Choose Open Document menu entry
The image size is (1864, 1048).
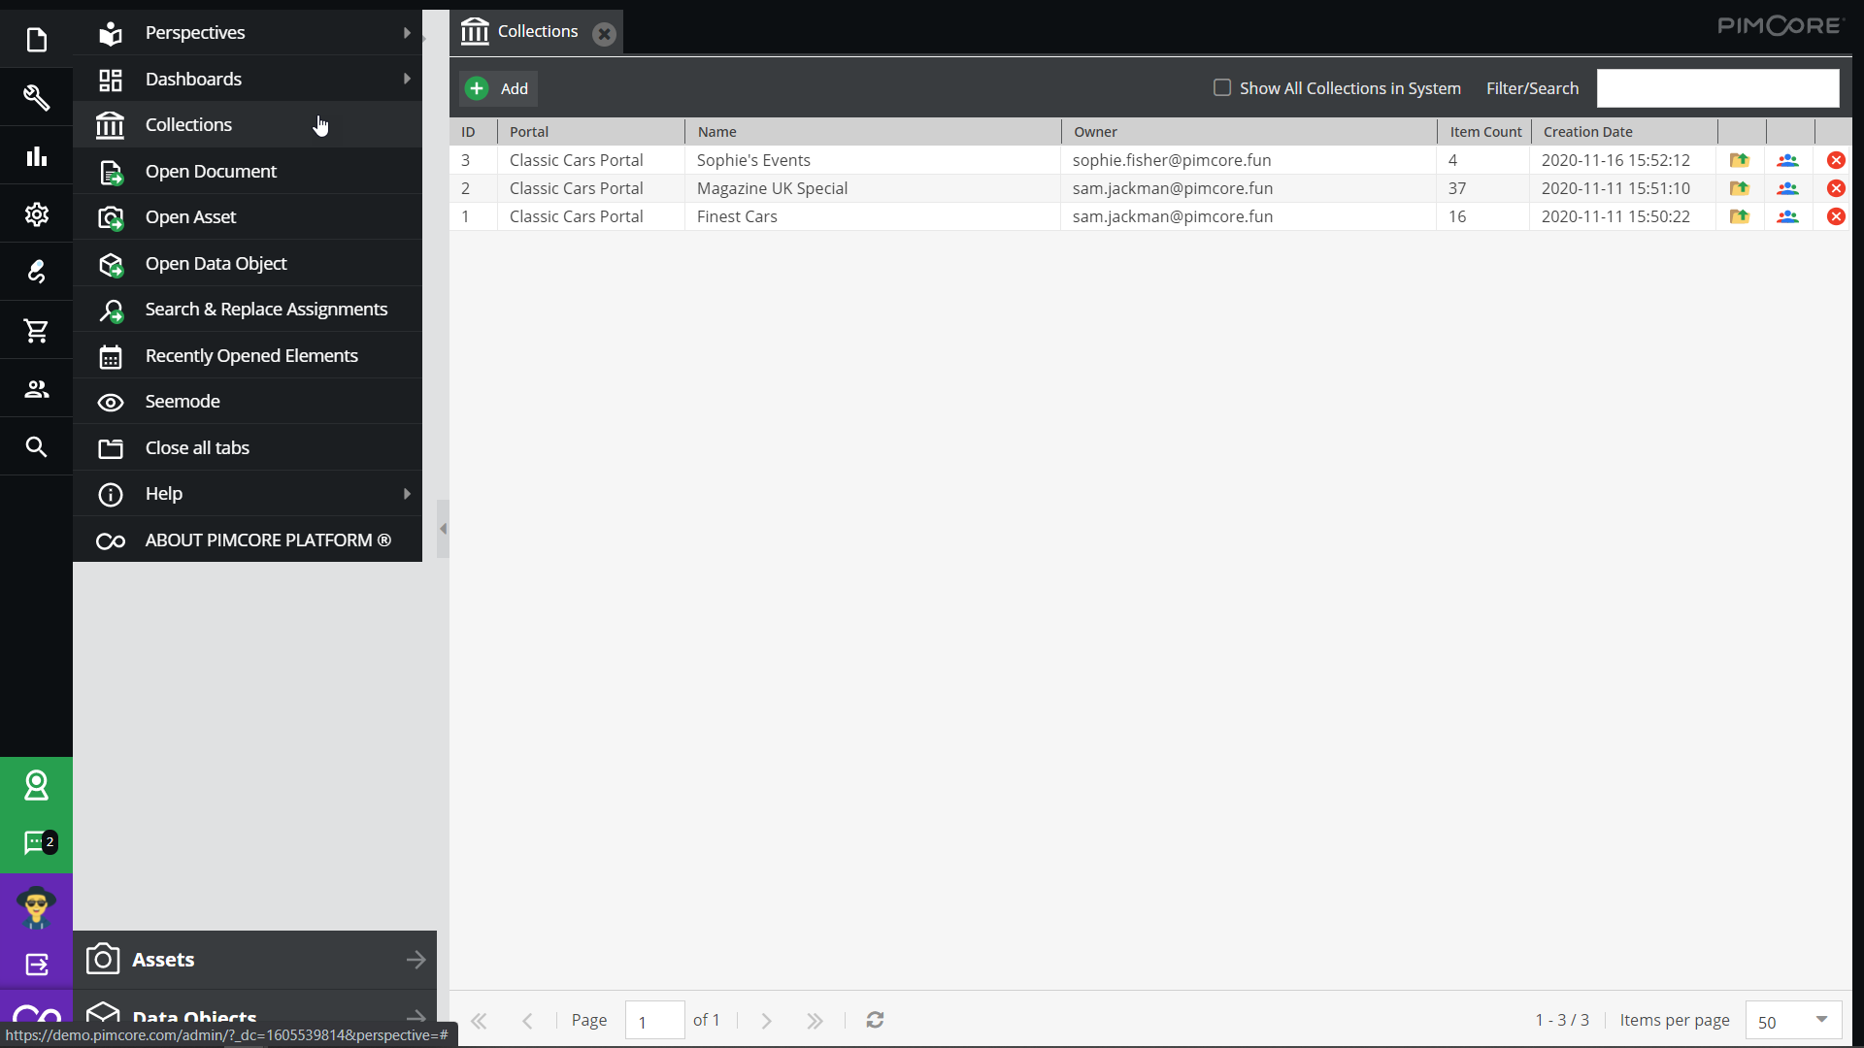click(x=248, y=172)
